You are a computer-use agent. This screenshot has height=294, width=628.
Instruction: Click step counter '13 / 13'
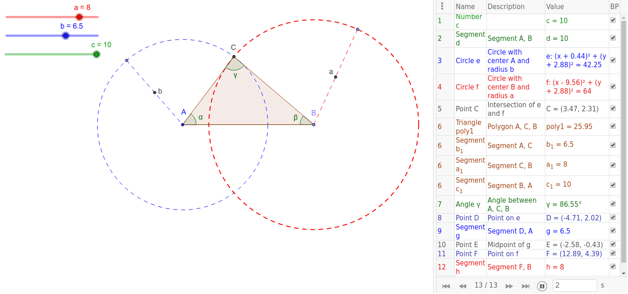pos(486,285)
